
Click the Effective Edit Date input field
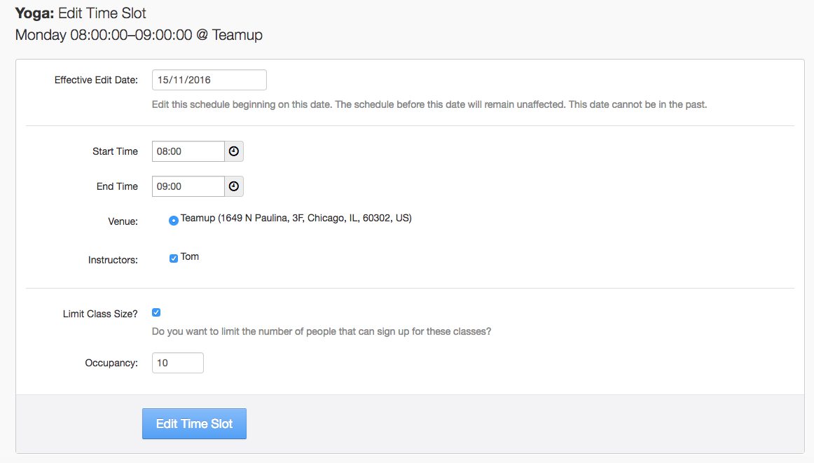pyautogui.click(x=209, y=80)
